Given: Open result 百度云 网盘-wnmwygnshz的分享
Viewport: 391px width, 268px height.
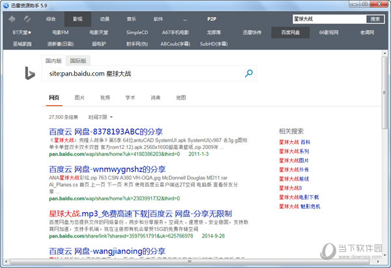Looking at the screenshot, I should [x=108, y=169].
